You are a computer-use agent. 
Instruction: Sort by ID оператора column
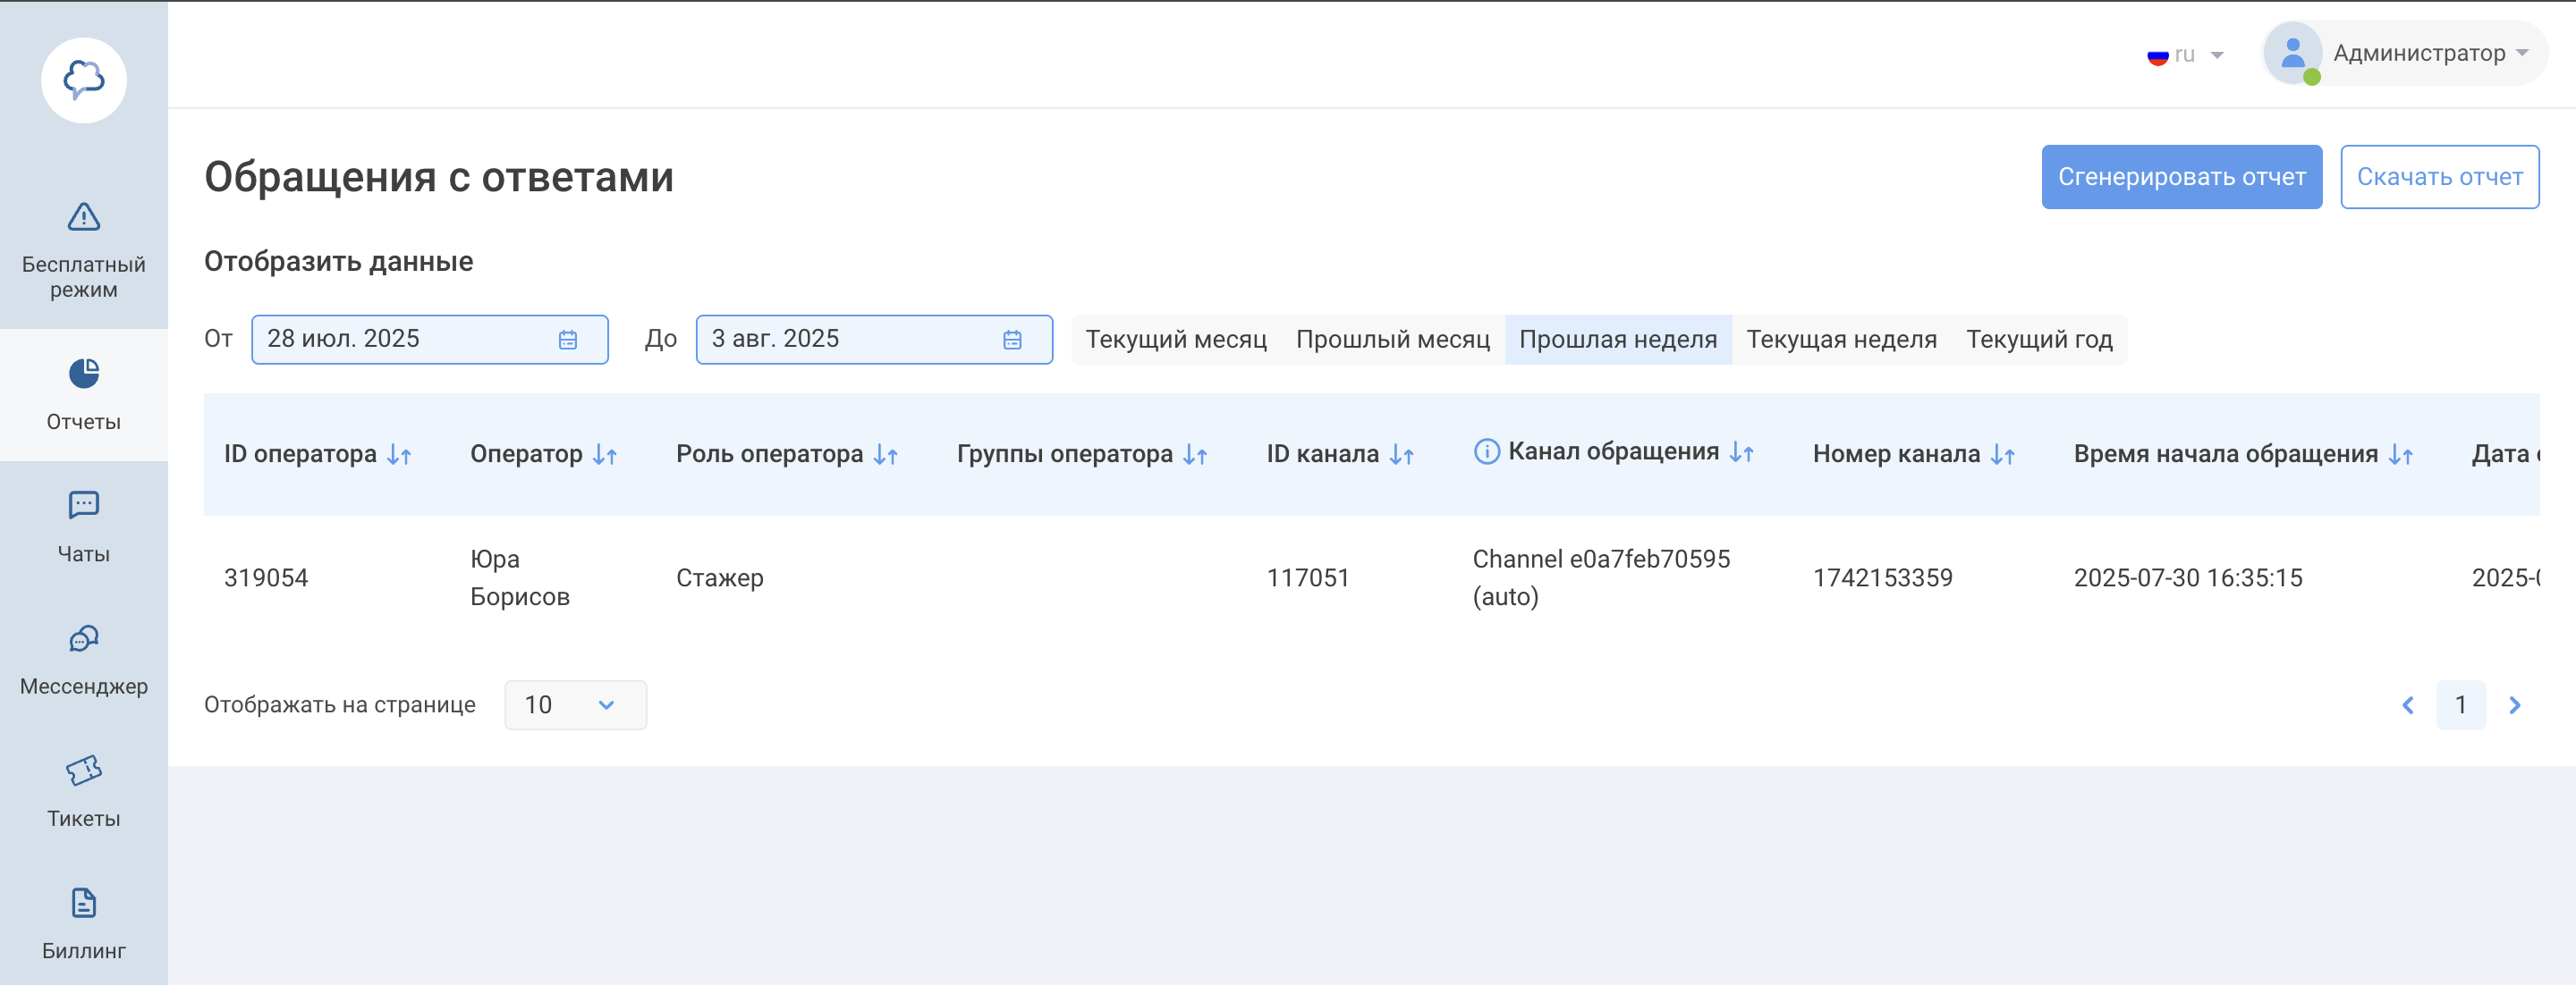399,456
